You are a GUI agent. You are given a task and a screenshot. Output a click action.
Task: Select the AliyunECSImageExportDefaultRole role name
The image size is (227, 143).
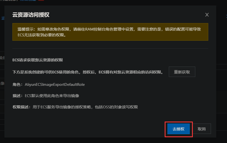(55, 84)
